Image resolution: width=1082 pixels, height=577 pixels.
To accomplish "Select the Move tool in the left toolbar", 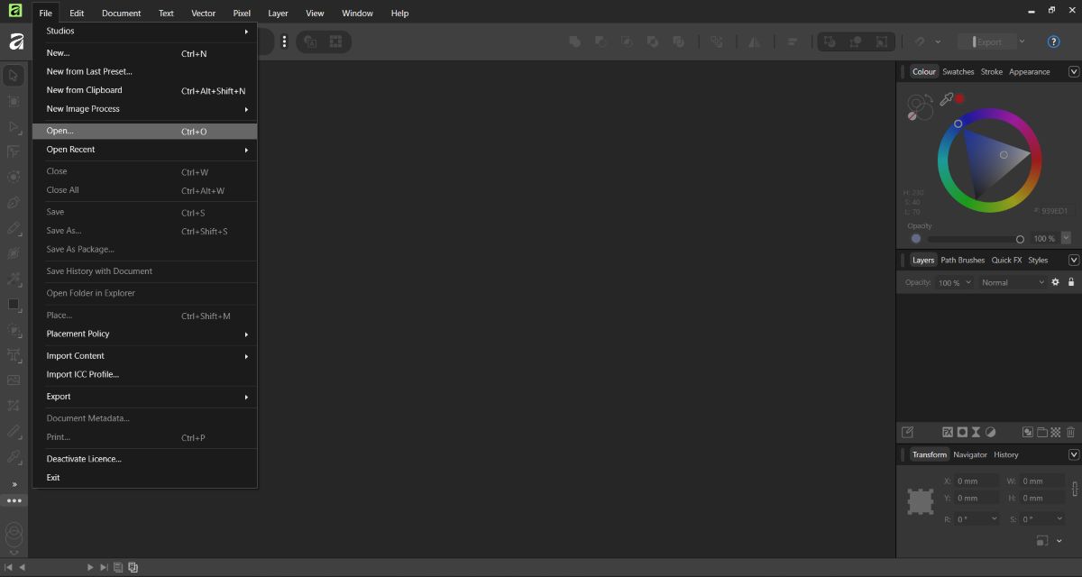I will (14, 76).
